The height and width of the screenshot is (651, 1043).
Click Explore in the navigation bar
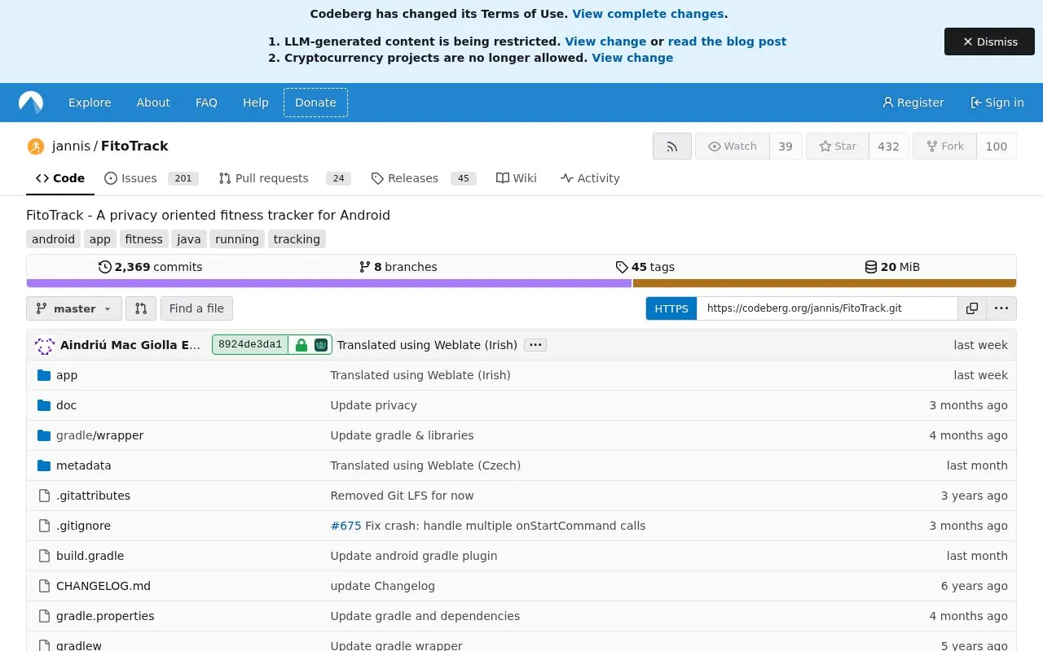click(90, 103)
